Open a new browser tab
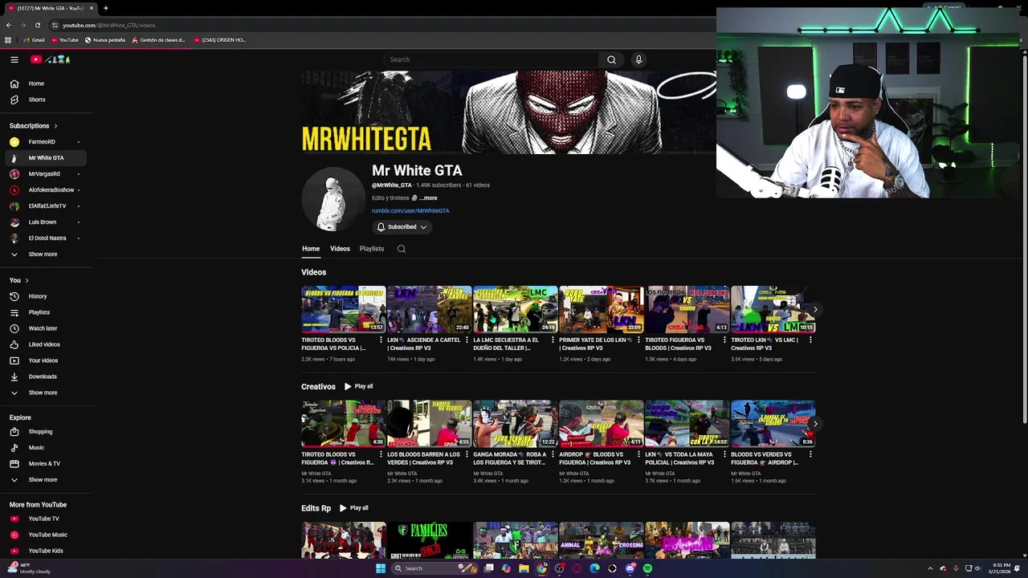This screenshot has height=578, width=1028. coord(105,8)
